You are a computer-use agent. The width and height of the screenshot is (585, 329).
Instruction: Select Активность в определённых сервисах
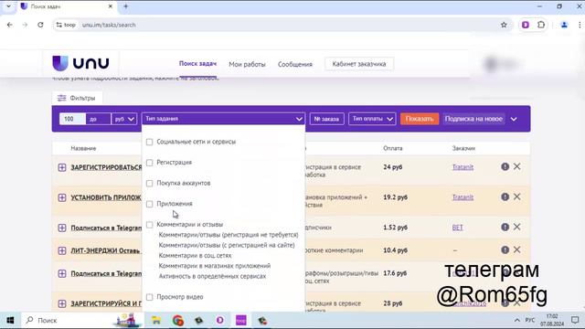click(x=212, y=276)
